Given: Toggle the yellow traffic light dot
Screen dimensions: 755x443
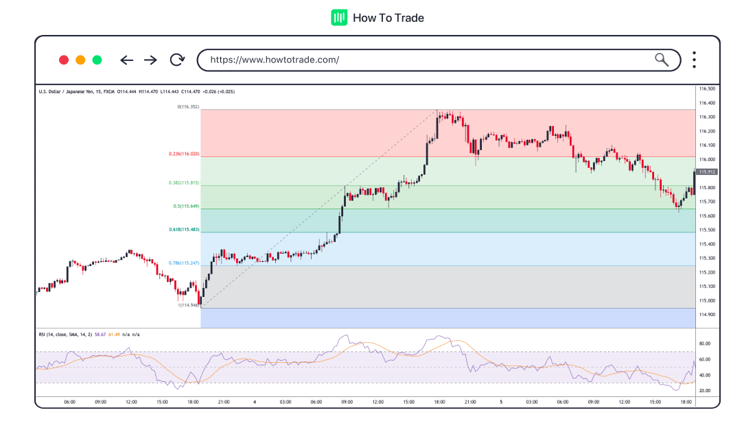Looking at the screenshot, I should point(80,60).
